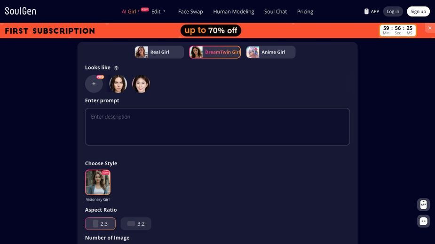435x244 pixels.
Task: Expand the Edit dropdown menu
Action: [x=158, y=12]
